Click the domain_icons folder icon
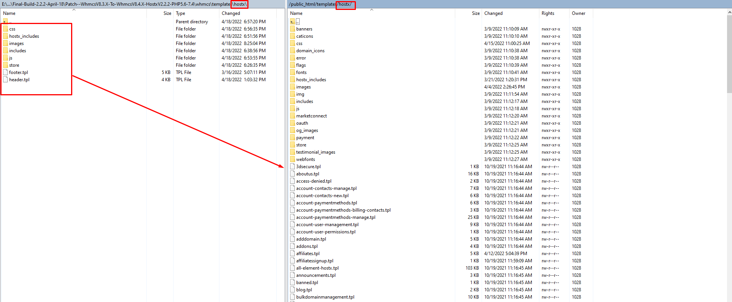The height and width of the screenshot is (302, 732). point(292,51)
